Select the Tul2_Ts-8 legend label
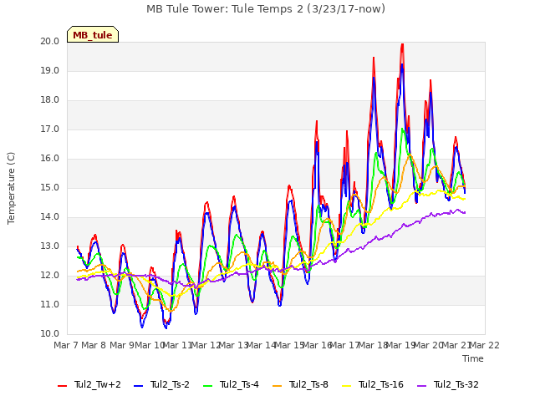The height and width of the screenshot is (401, 535). (x=308, y=384)
